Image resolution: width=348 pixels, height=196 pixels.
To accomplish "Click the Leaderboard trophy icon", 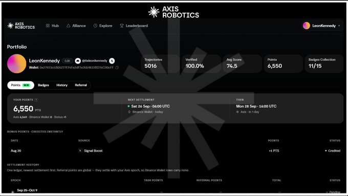I will click(x=122, y=26).
